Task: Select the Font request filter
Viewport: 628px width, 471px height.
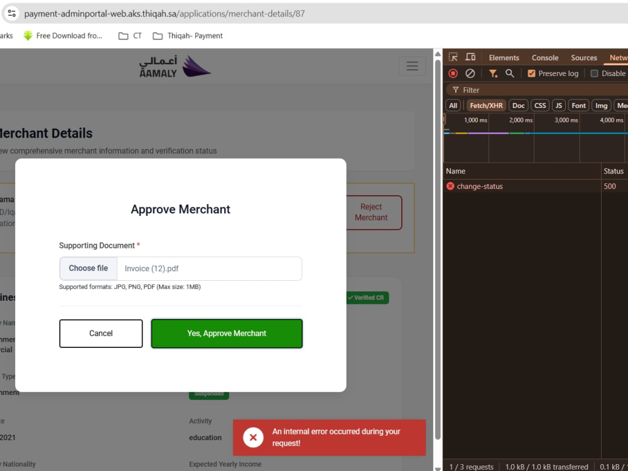Action: 578,106
